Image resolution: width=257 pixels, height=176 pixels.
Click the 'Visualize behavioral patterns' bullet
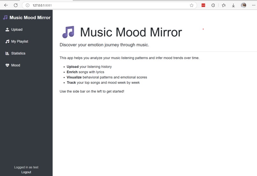point(107,77)
